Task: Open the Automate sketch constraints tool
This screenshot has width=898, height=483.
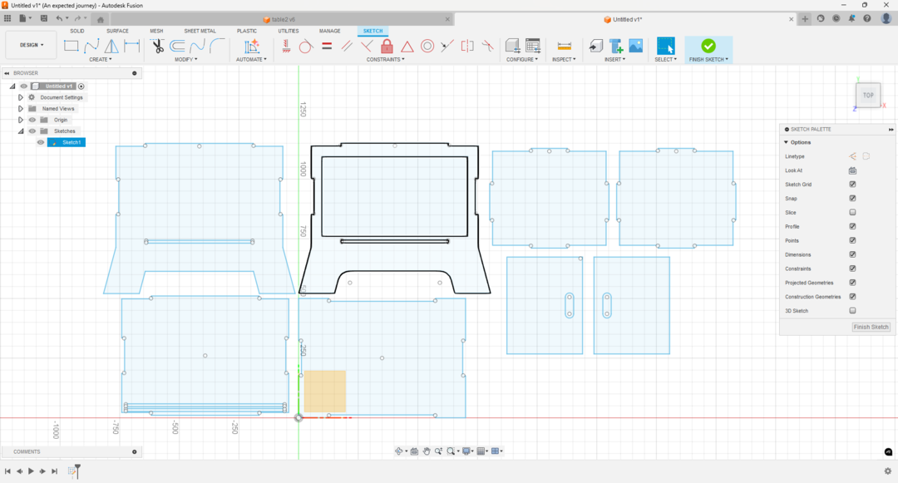Action: pyautogui.click(x=251, y=47)
